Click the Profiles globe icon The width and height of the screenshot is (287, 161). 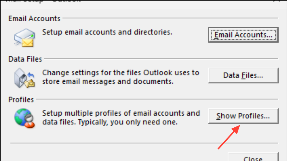pyautogui.click(x=24, y=118)
